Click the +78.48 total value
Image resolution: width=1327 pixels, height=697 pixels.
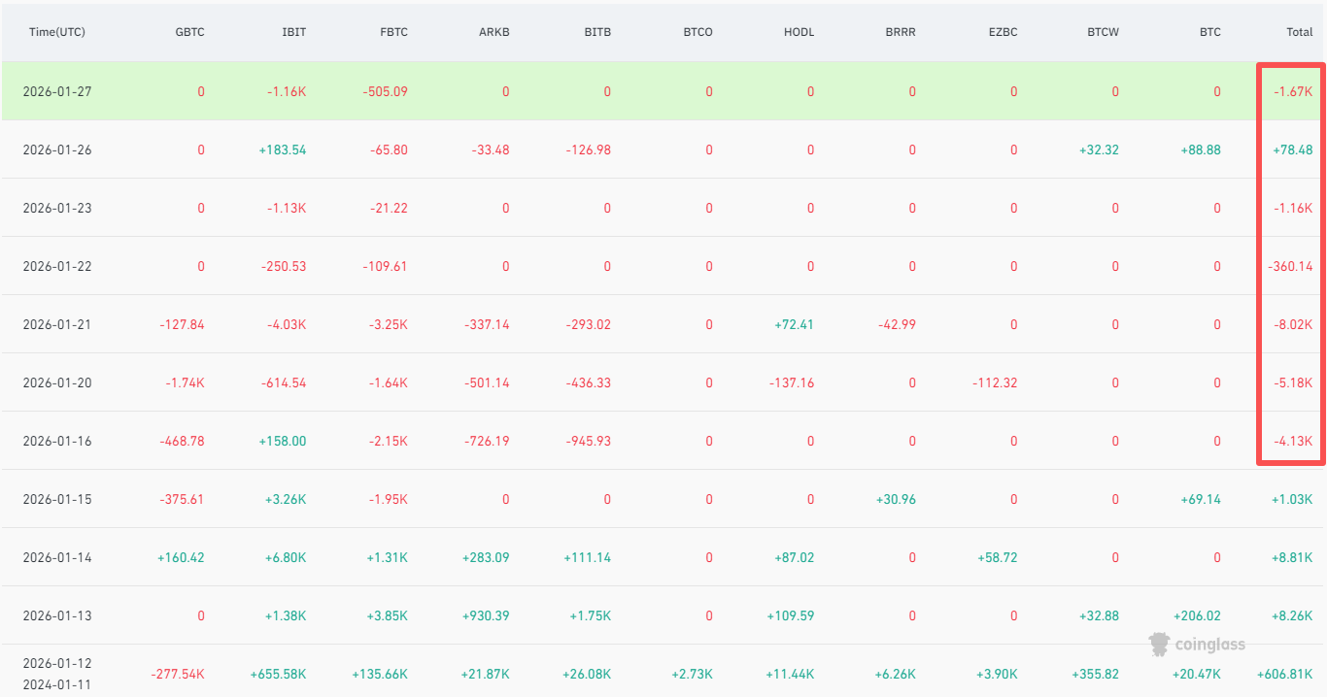[x=1292, y=149]
